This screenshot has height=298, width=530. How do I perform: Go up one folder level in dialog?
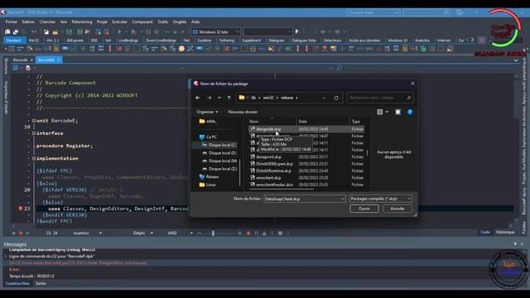tap(229, 98)
